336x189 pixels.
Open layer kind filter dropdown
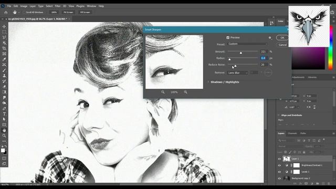click(x=287, y=140)
